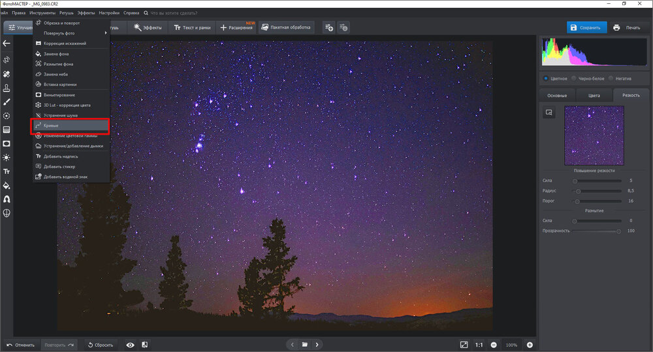Select the Черно-белое radio option
The height and width of the screenshot is (352, 653).
click(574, 78)
